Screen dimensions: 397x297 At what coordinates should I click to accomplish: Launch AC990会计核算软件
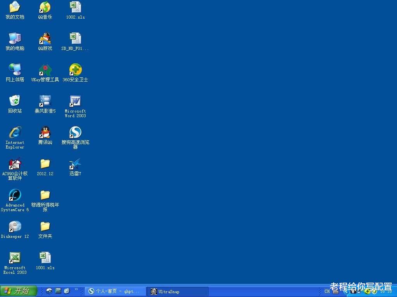click(x=15, y=164)
